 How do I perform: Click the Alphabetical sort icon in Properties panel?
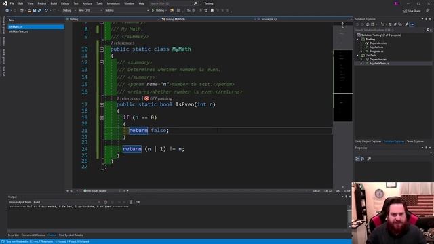(363, 159)
